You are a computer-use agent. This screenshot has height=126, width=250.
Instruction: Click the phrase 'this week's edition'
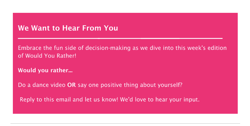coord(201,48)
